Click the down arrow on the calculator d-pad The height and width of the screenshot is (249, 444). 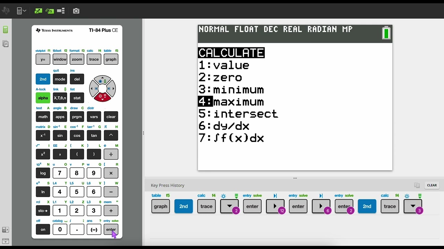click(x=102, y=97)
